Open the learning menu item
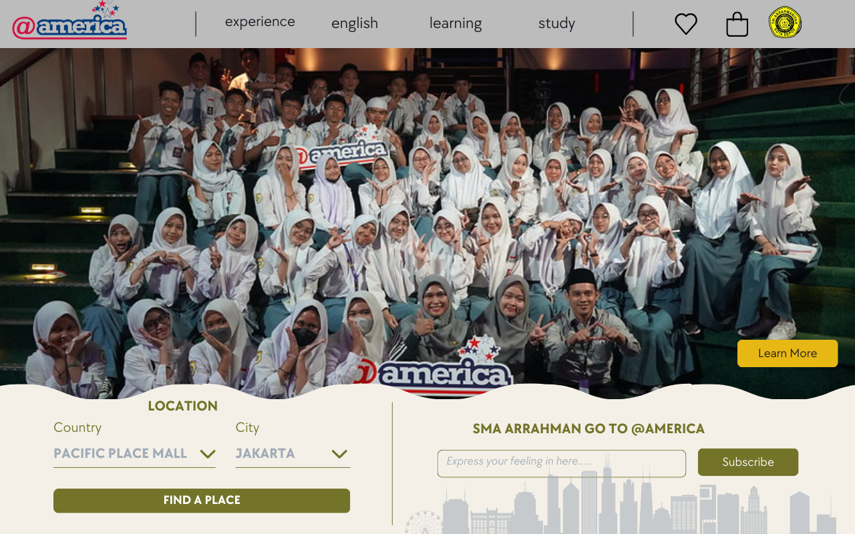The height and width of the screenshot is (534, 855). [x=456, y=23]
